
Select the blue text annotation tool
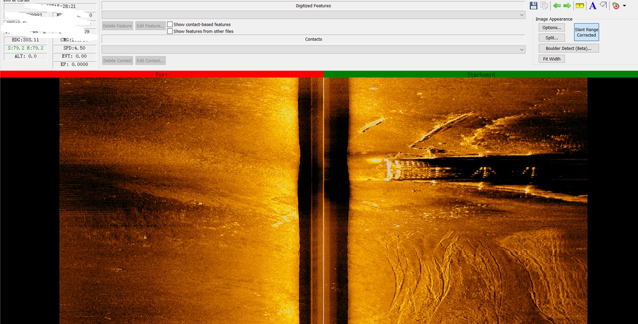click(593, 6)
